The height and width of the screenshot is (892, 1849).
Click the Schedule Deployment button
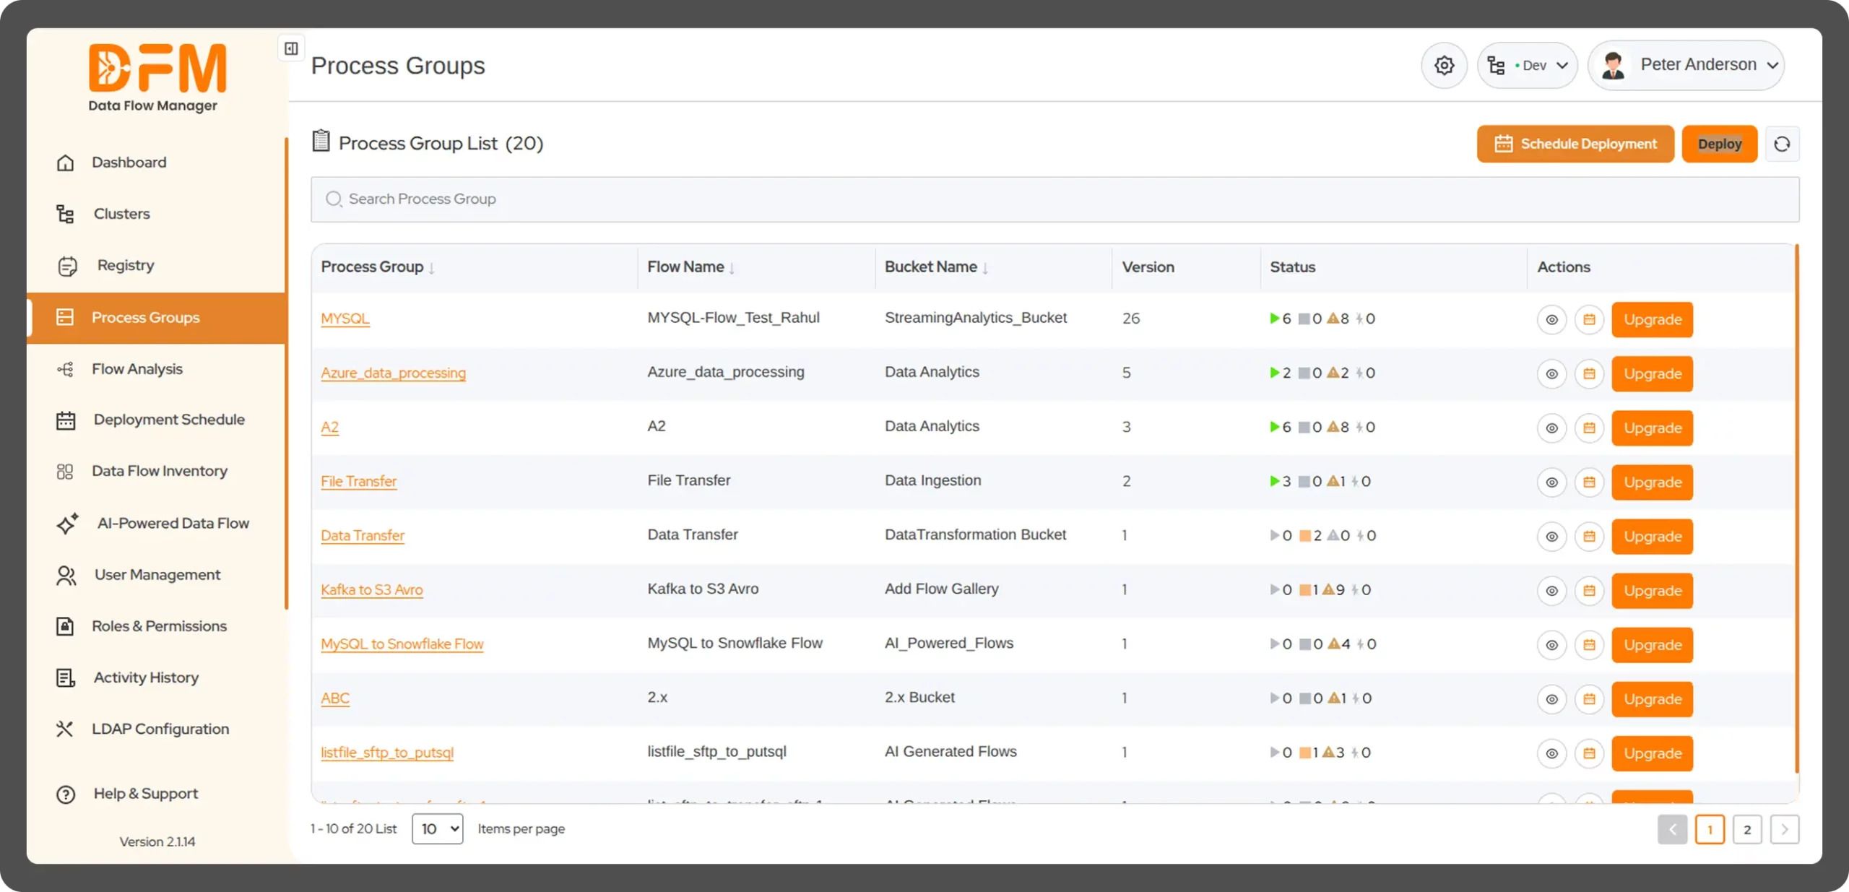pyautogui.click(x=1575, y=144)
